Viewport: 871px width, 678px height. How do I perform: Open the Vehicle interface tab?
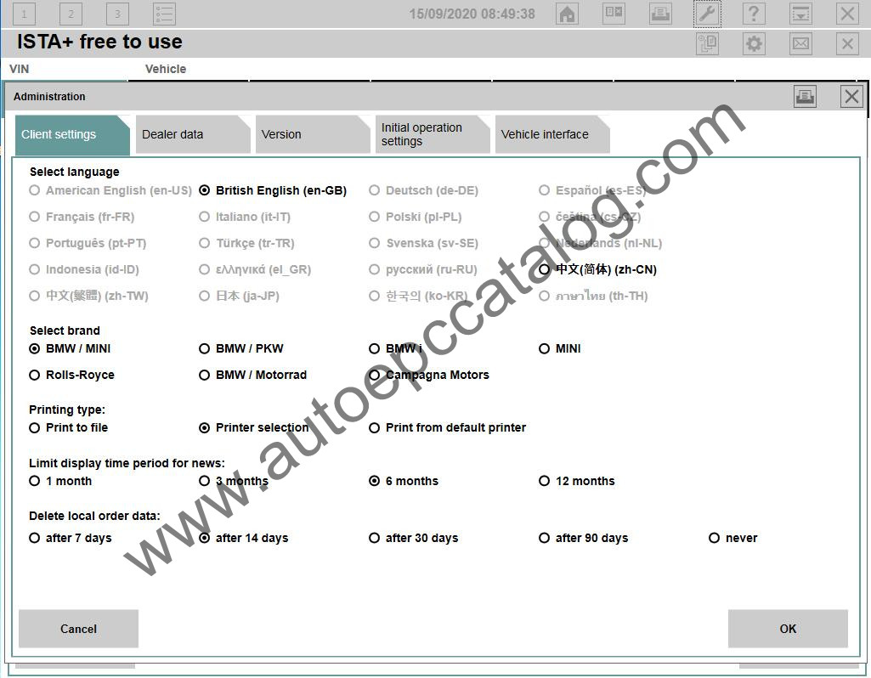552,134
